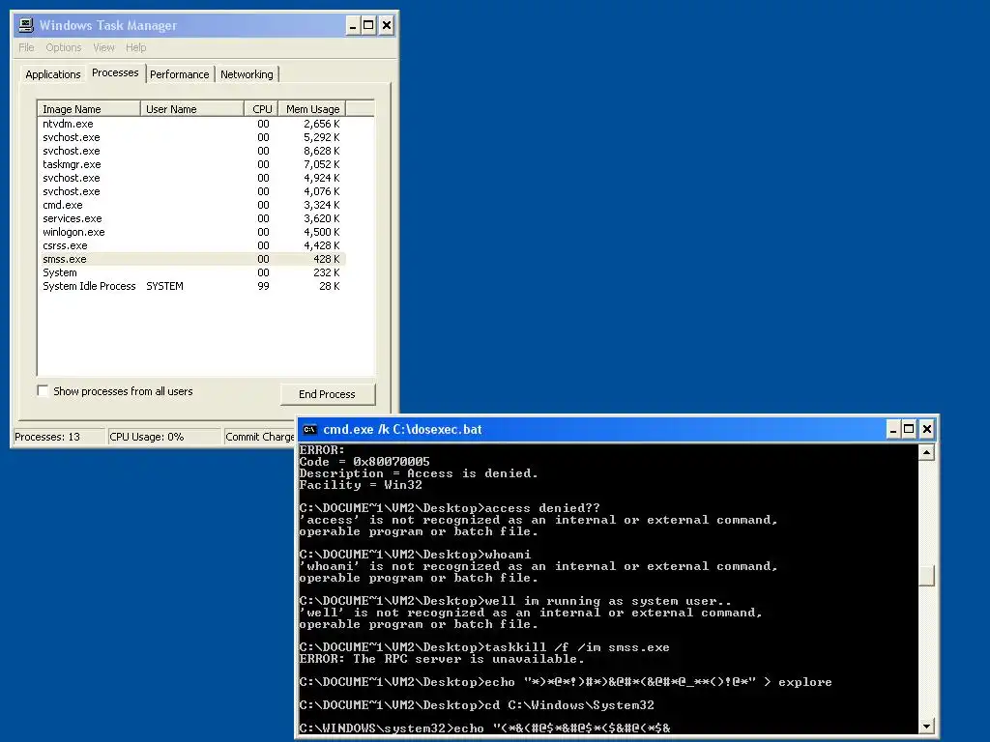990x742 pixels.
Task: Select the services.exe process
Action: pyautogui.click(x=192, y=218)
